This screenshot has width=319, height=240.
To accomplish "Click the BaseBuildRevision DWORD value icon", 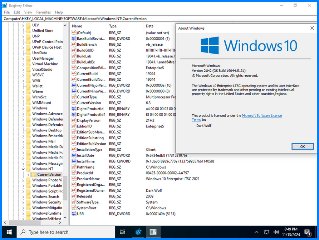I will point(74,39).
